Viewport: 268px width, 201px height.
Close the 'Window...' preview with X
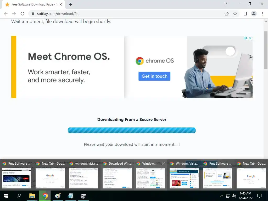tap(163, 164)
